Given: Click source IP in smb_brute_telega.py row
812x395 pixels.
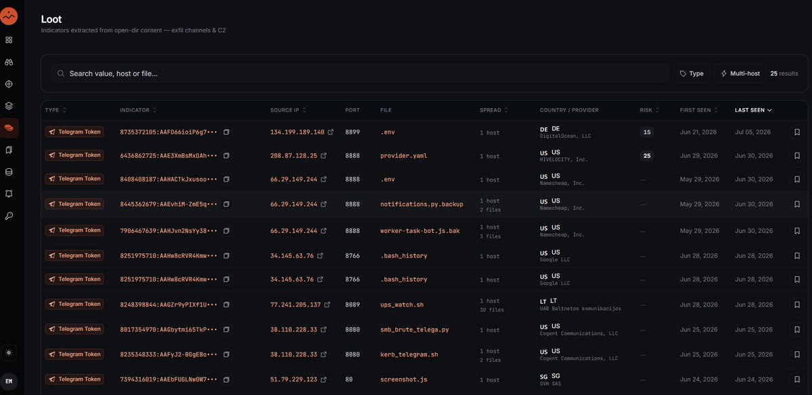Looking at the screenshot, I should pos(294,330).
